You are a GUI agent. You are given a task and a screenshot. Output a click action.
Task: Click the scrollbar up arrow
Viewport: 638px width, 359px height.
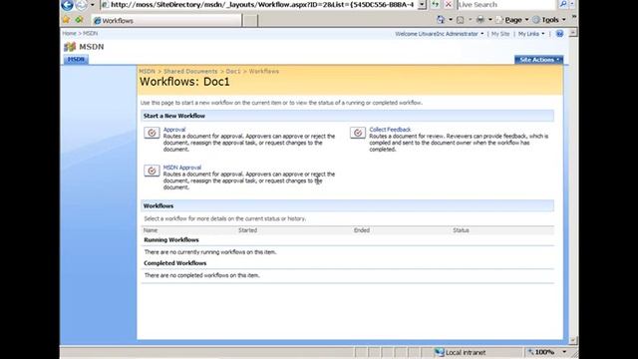coord(573,33)
